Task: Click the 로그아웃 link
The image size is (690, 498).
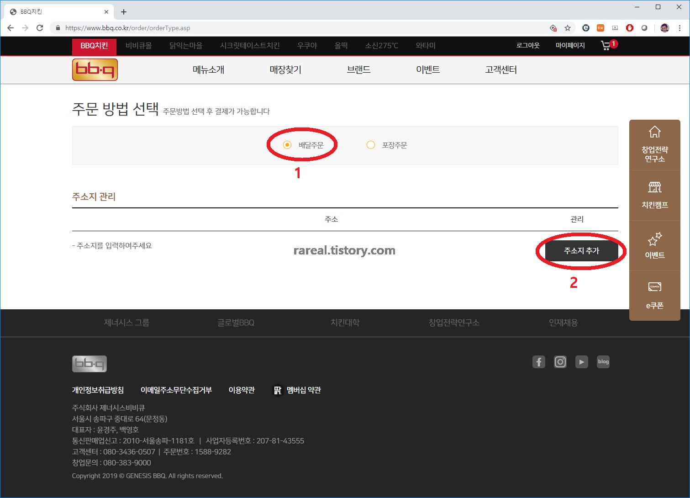Action: (528, 46)
